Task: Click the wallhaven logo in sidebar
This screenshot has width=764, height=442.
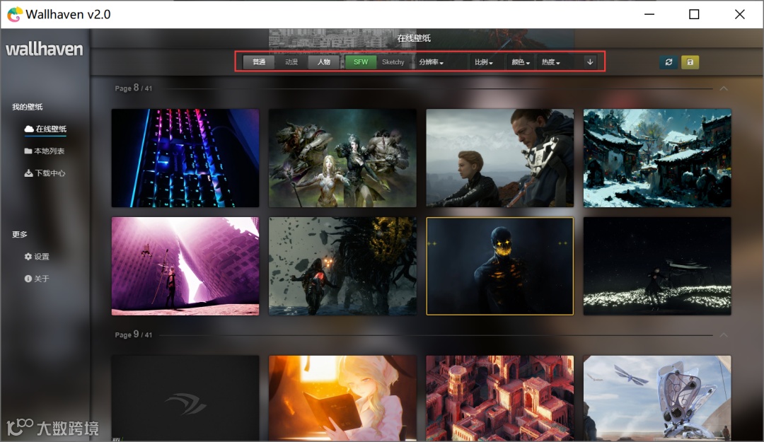Action: (x=45, y=50)
